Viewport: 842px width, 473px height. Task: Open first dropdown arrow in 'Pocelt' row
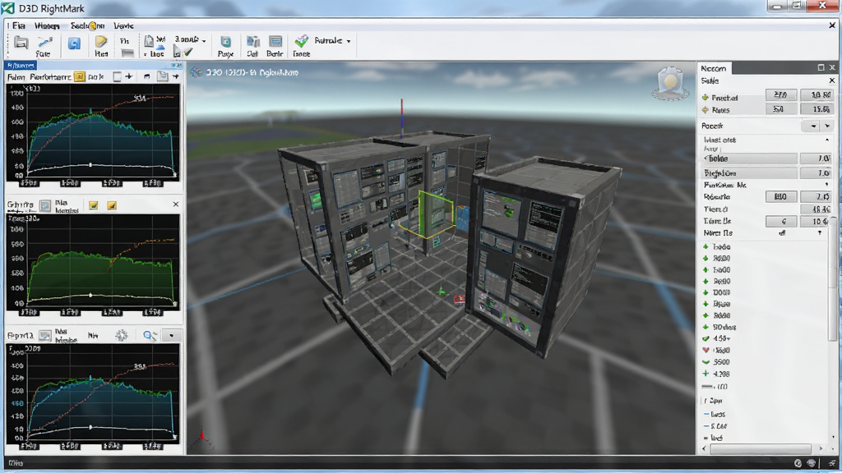click(813, 126)
